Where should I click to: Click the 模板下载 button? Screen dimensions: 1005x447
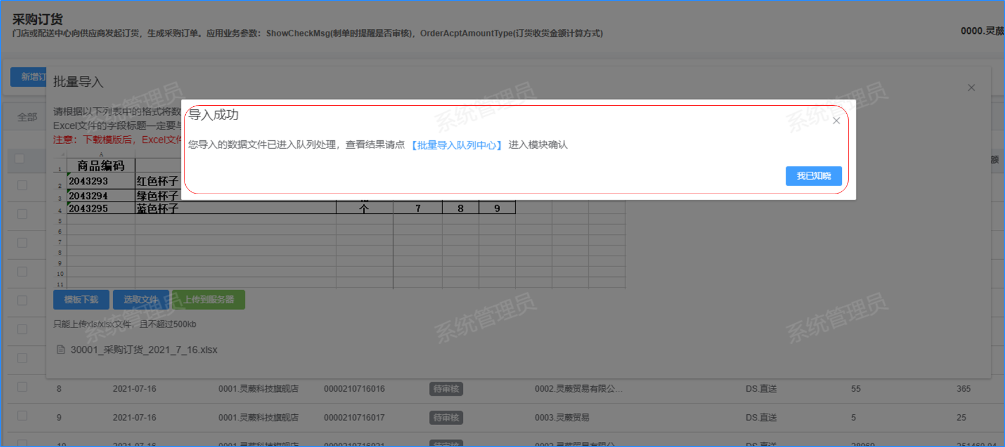pyautogui.click(x=81, y=299)
